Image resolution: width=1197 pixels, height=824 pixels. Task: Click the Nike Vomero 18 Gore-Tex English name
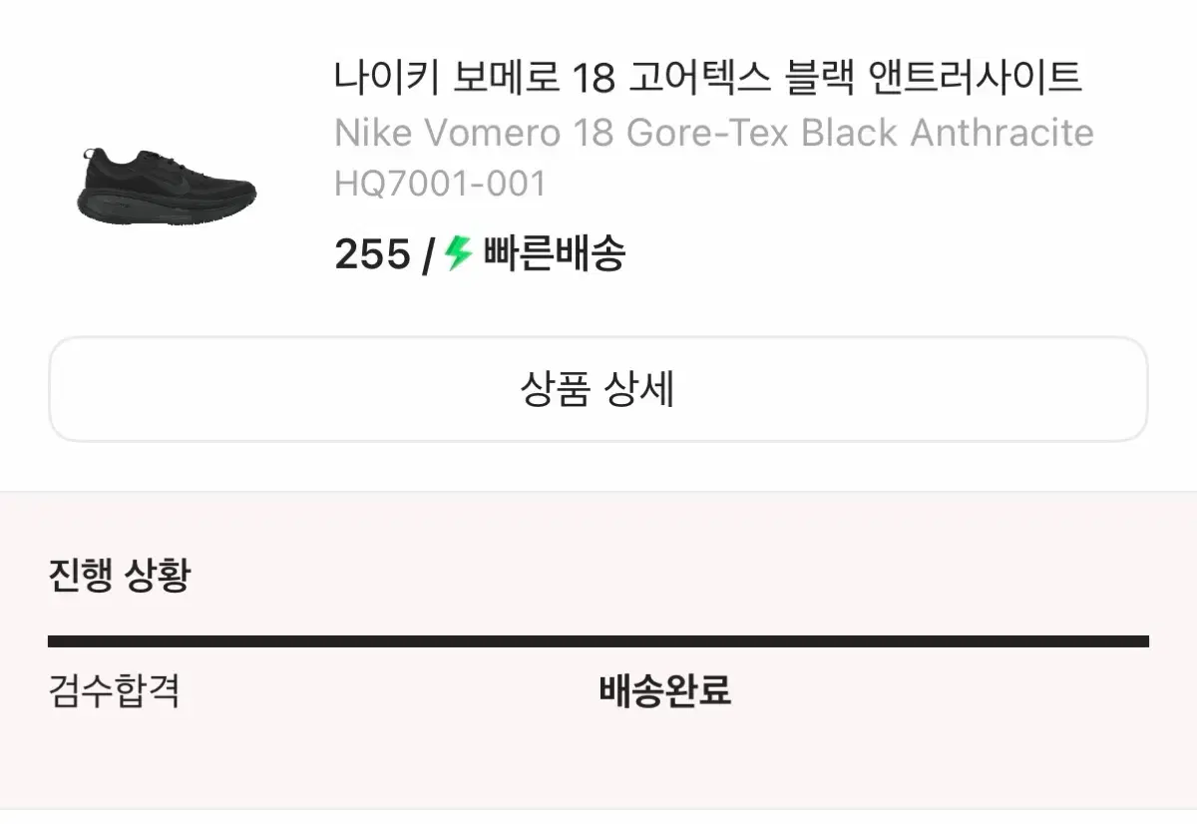point(714,133)
